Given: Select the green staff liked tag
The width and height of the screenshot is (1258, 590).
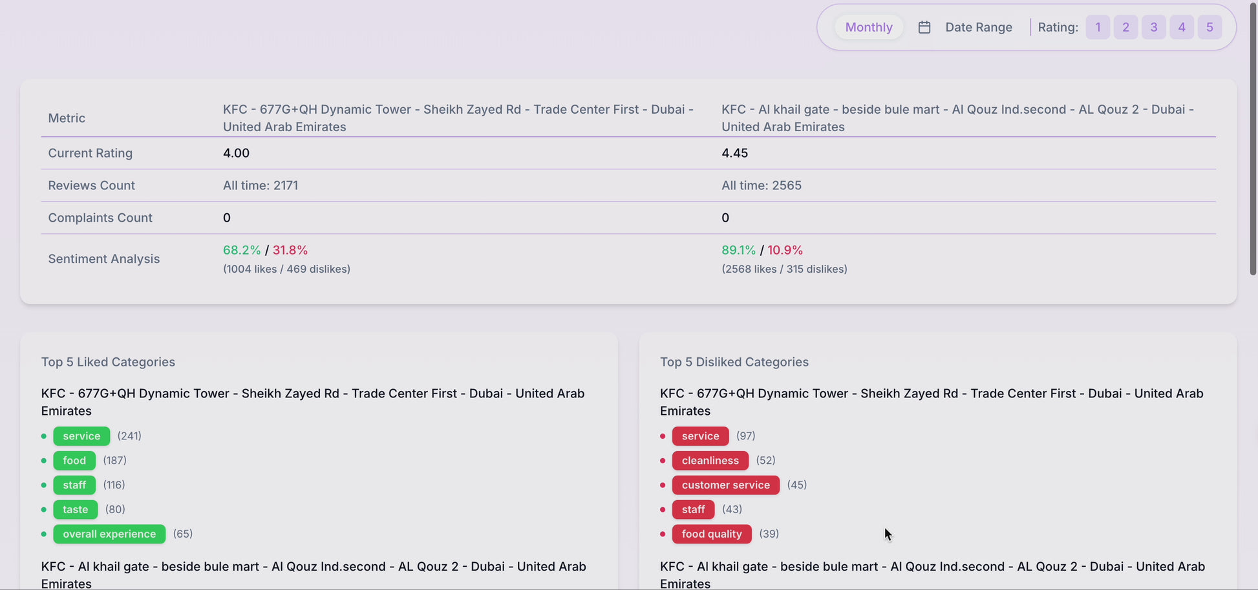Looking at the screenshot, I should pos(74,485).
